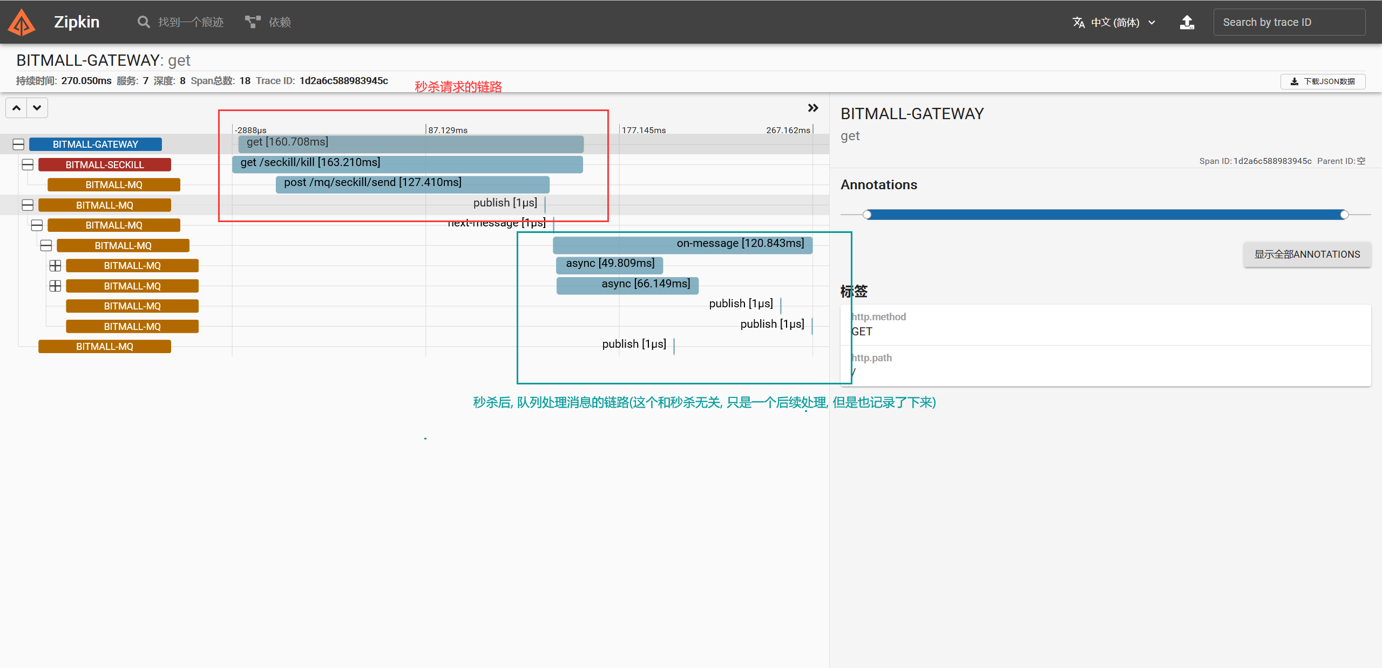This screenshot has width=1382, height=668.
Task: Click the upload JSON icon in header
Action: pos(1187,23)
